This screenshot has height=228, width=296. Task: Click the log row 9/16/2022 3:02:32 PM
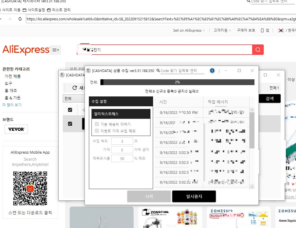click(202, 182)
